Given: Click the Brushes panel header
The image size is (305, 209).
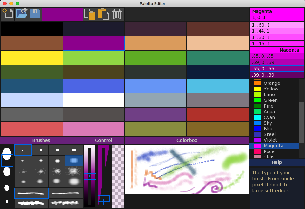Looking at the screenshot, I should tap(41, 140).
